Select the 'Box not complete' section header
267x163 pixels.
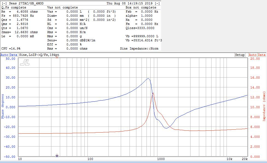click(x=141, y=7)
